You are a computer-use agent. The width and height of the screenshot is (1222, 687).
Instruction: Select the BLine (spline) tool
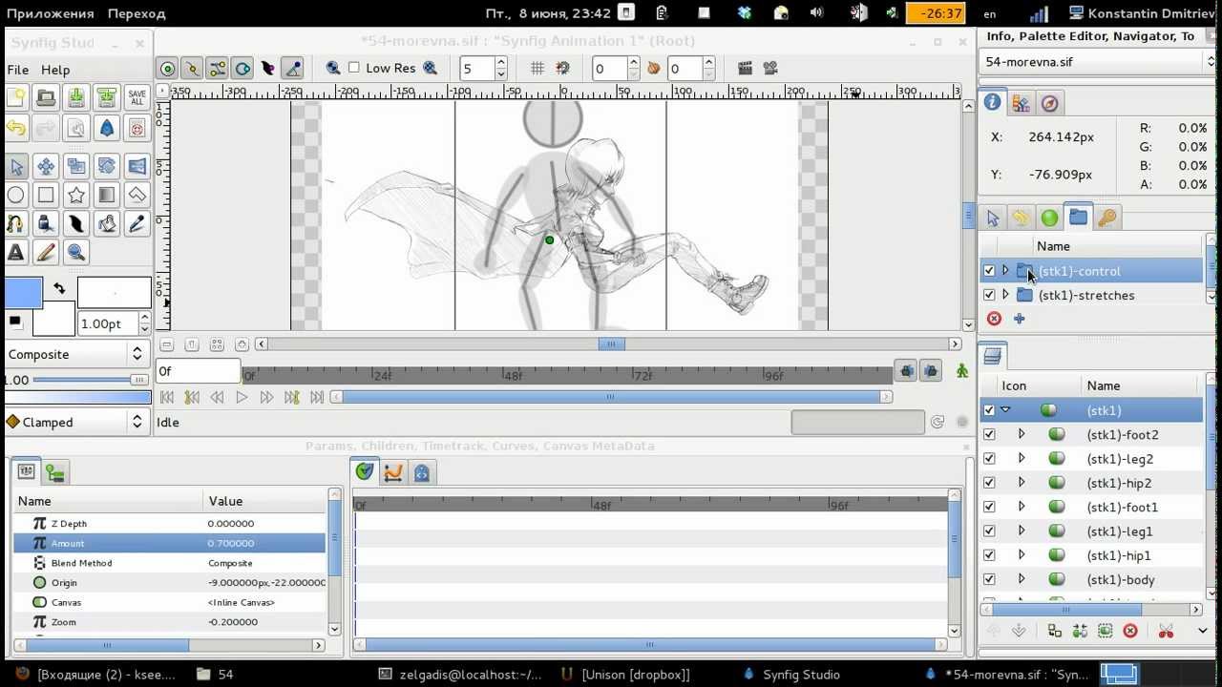coord(16,224)
